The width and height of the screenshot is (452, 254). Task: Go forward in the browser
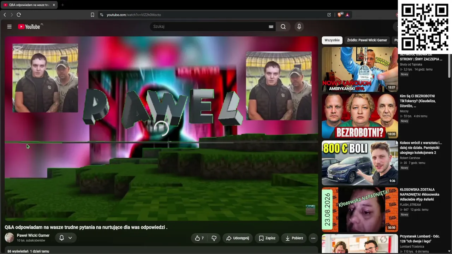(x=11, y=15)
